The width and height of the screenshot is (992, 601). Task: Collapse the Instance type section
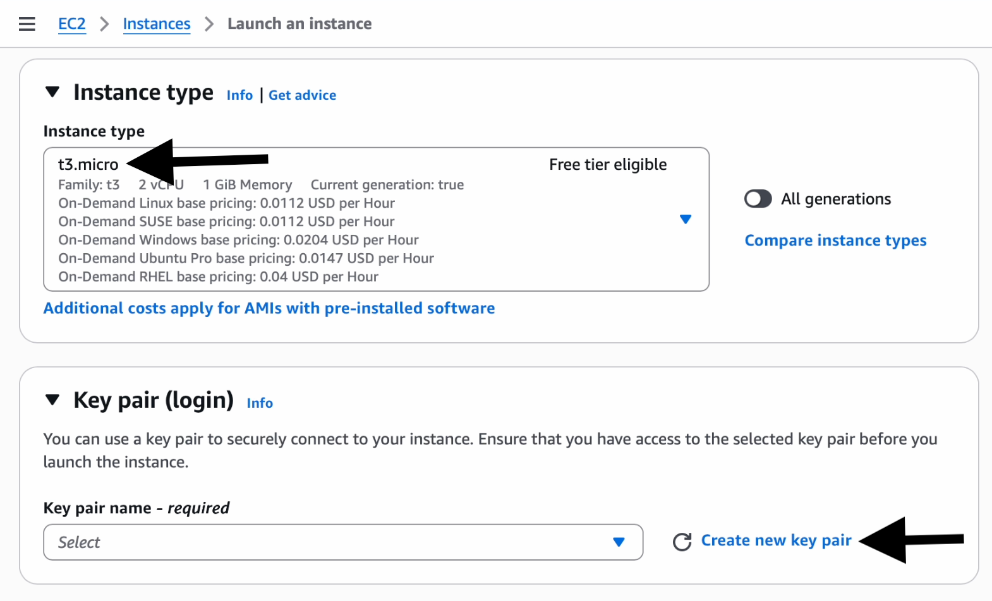(x=52, y=92)
